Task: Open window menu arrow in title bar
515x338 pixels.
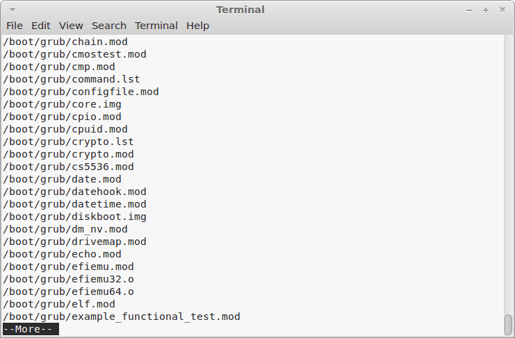Action: pos(13,10)
